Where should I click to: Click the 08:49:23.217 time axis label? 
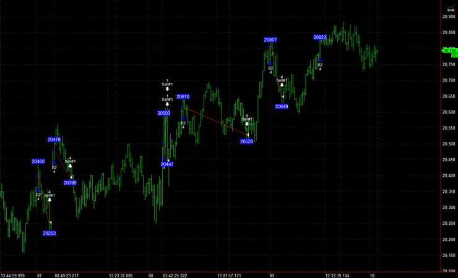[x=66, y=276]
